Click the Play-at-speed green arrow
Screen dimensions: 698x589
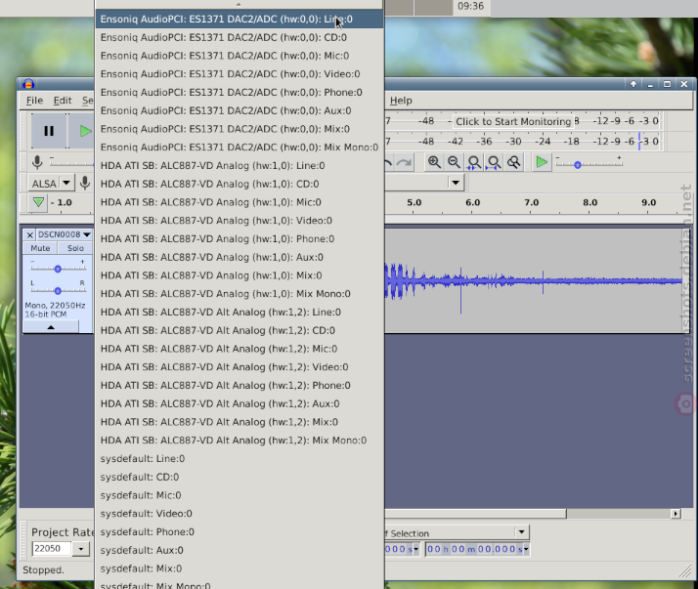542,162
